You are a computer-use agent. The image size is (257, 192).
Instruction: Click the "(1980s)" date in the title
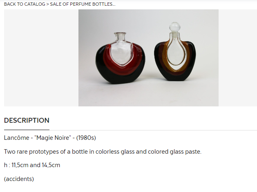85,138
